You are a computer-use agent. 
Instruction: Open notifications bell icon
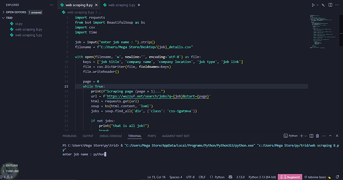(337, 177)
